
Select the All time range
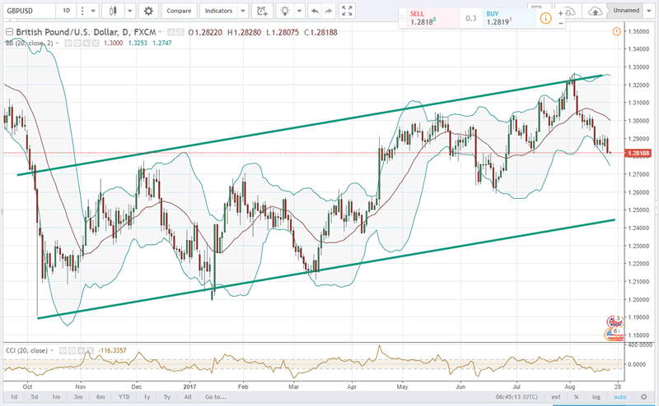pyautogui.click(x=188, y=397)
